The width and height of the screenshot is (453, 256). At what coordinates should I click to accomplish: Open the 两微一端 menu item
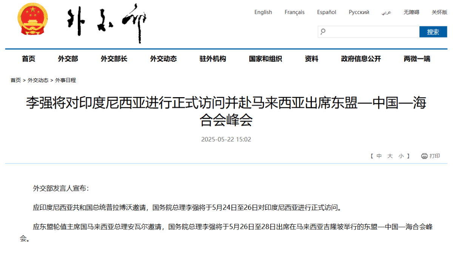pyautogui.click(x=417, y=59)
